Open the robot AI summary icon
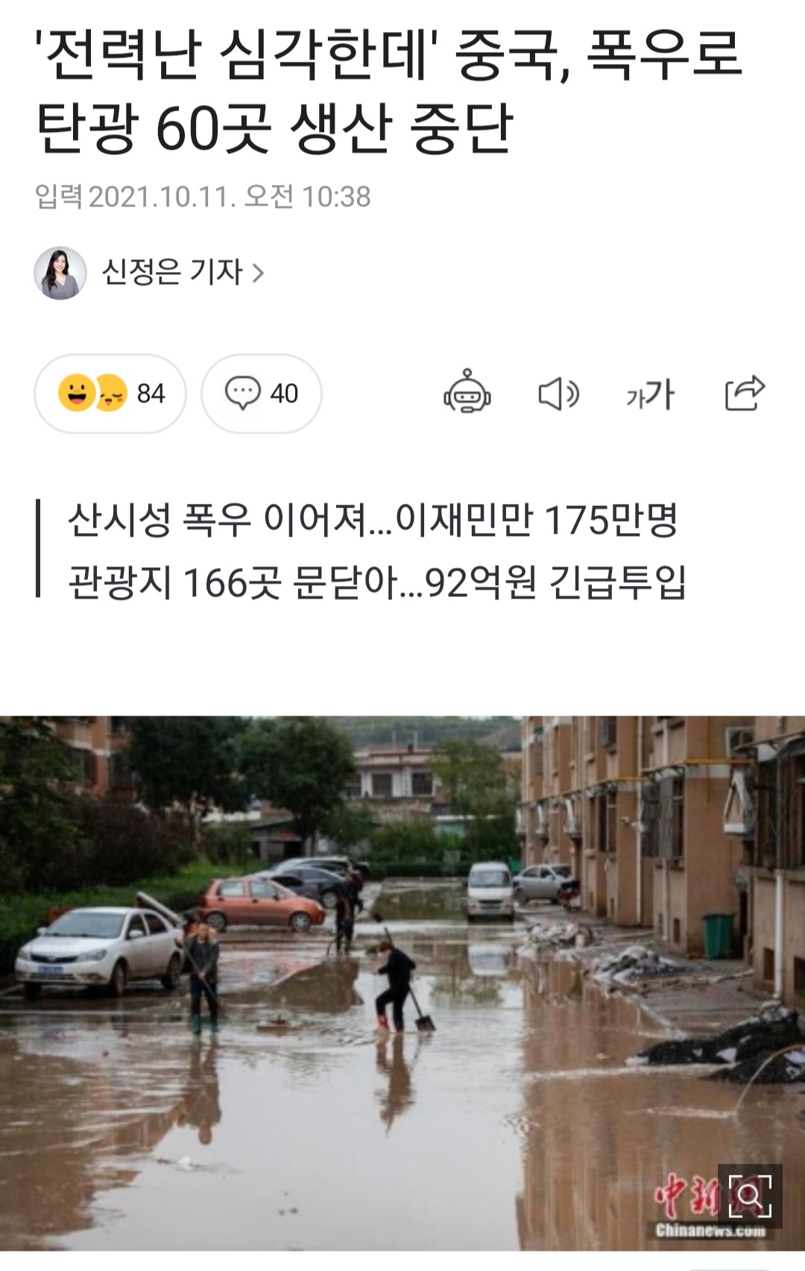The width and height of the screenshot is (805, 1271). coord(467,393)
